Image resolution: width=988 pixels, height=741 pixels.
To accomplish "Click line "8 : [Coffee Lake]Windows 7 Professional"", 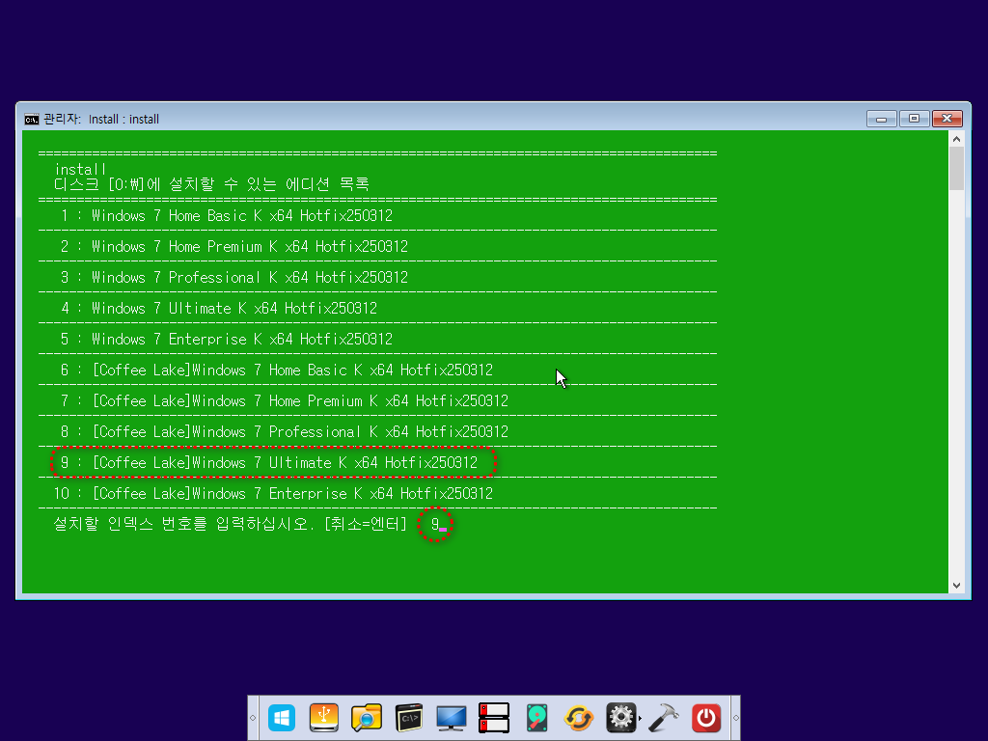I will pyautogui.click(x=285, y=431).
